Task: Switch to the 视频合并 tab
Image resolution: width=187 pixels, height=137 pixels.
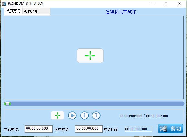Action: click(x=31, y=11)
